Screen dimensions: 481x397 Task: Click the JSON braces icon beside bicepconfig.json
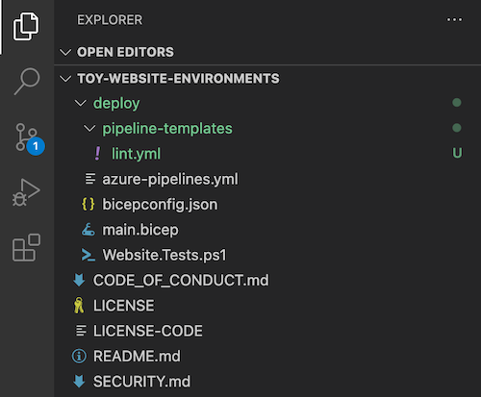point(89,204)
